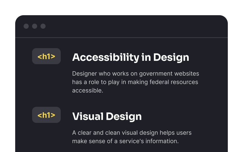Click the word Design in the Visual Design heading
The width and height of the screenshot is (243, 152).
pos(124,117)
